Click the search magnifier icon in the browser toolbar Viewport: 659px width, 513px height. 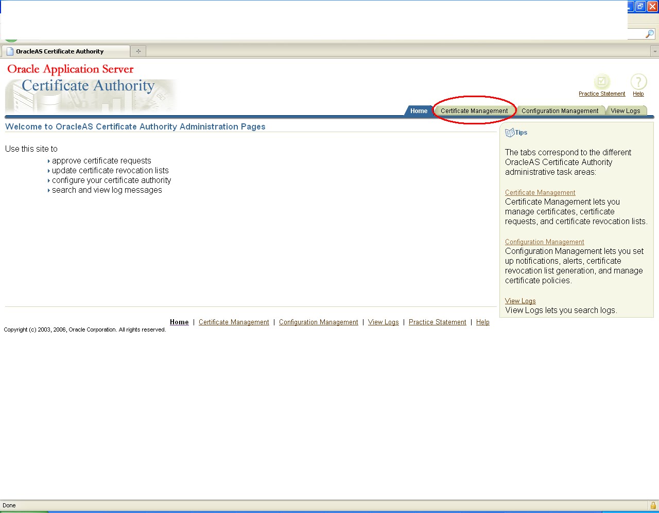[650, 34]
